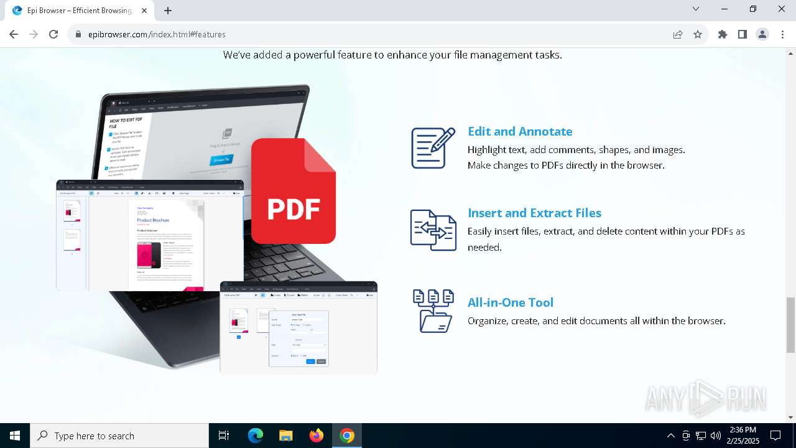Image resolution: width=796 pixels, height=448 pixels.
Task: Click the Insert and Extract Files icon
Action: tap(433, 230)
